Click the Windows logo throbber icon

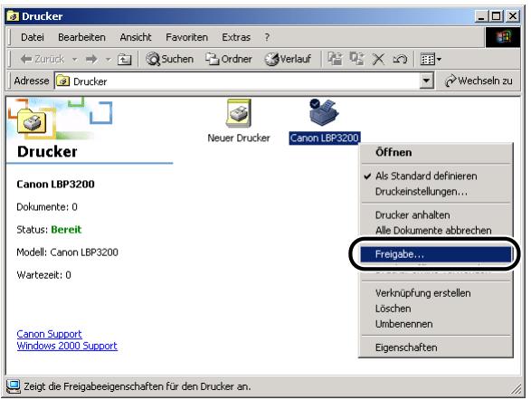pos(503,37)
